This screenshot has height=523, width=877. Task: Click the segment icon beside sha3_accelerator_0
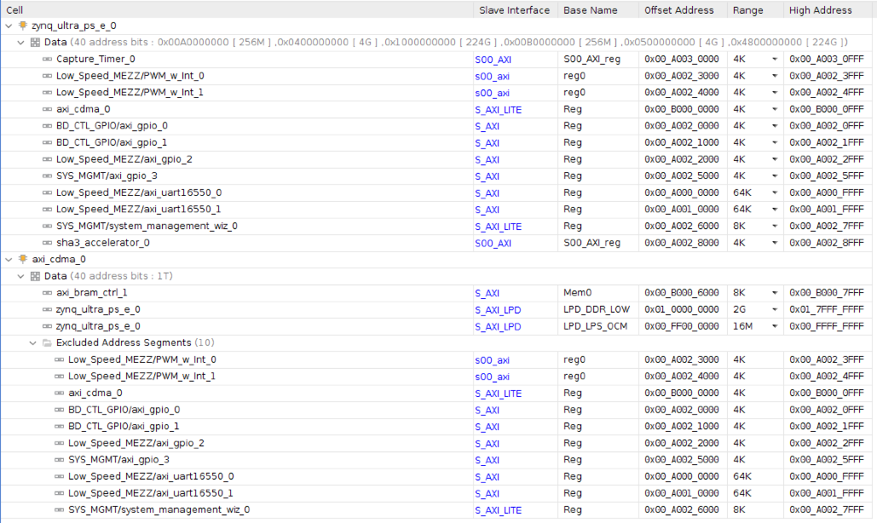click(48, 243)
